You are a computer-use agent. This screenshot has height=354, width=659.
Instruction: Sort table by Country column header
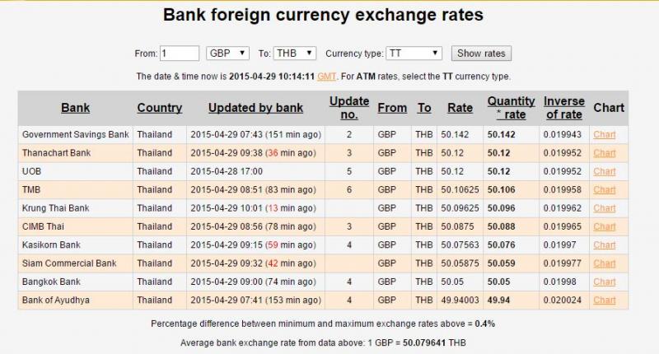[159, 108]
